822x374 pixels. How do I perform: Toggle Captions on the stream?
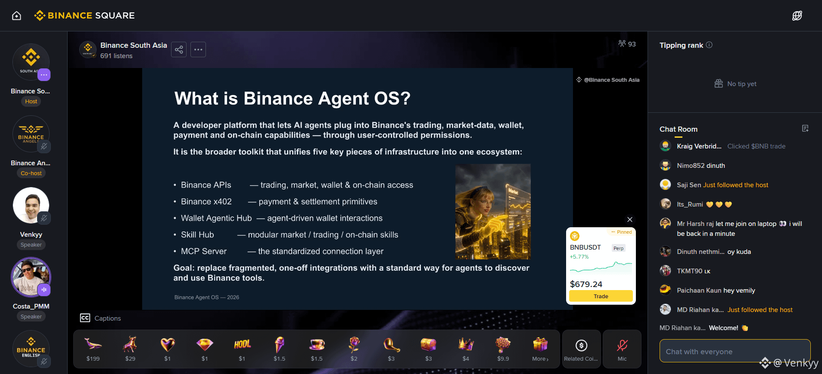(x=100, y=318)
